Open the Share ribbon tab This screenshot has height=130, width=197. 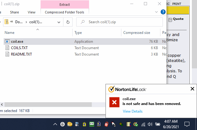(x=14, y=12)
